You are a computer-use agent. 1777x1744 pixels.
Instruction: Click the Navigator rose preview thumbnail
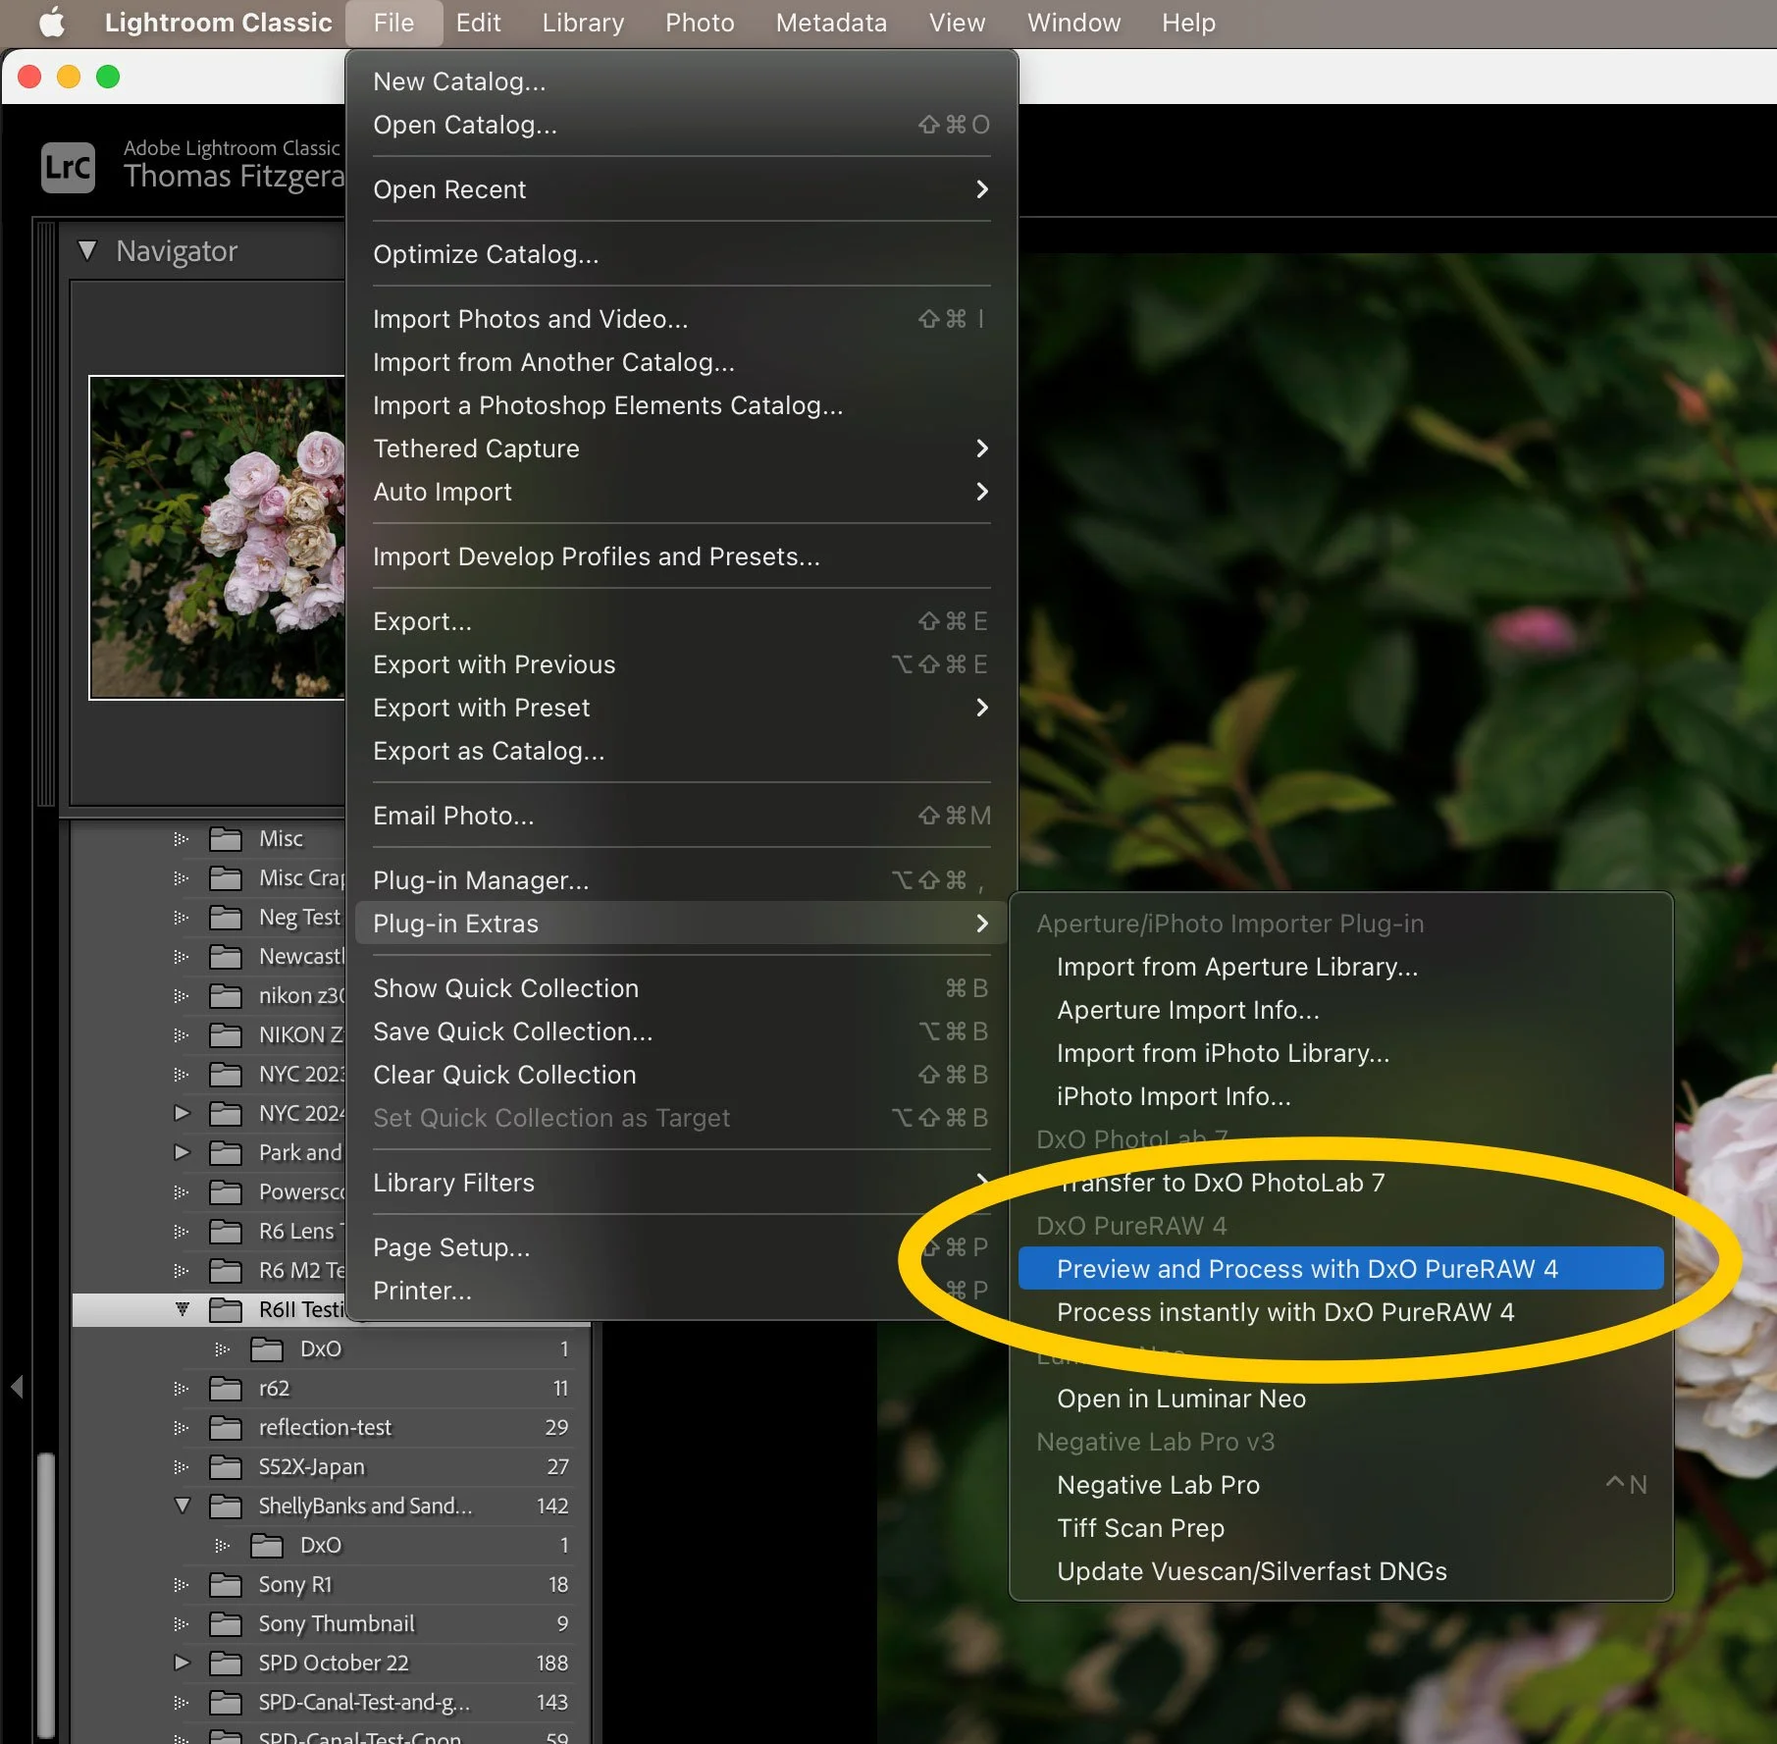217,538
